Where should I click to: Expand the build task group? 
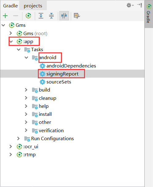coord(26,90)
